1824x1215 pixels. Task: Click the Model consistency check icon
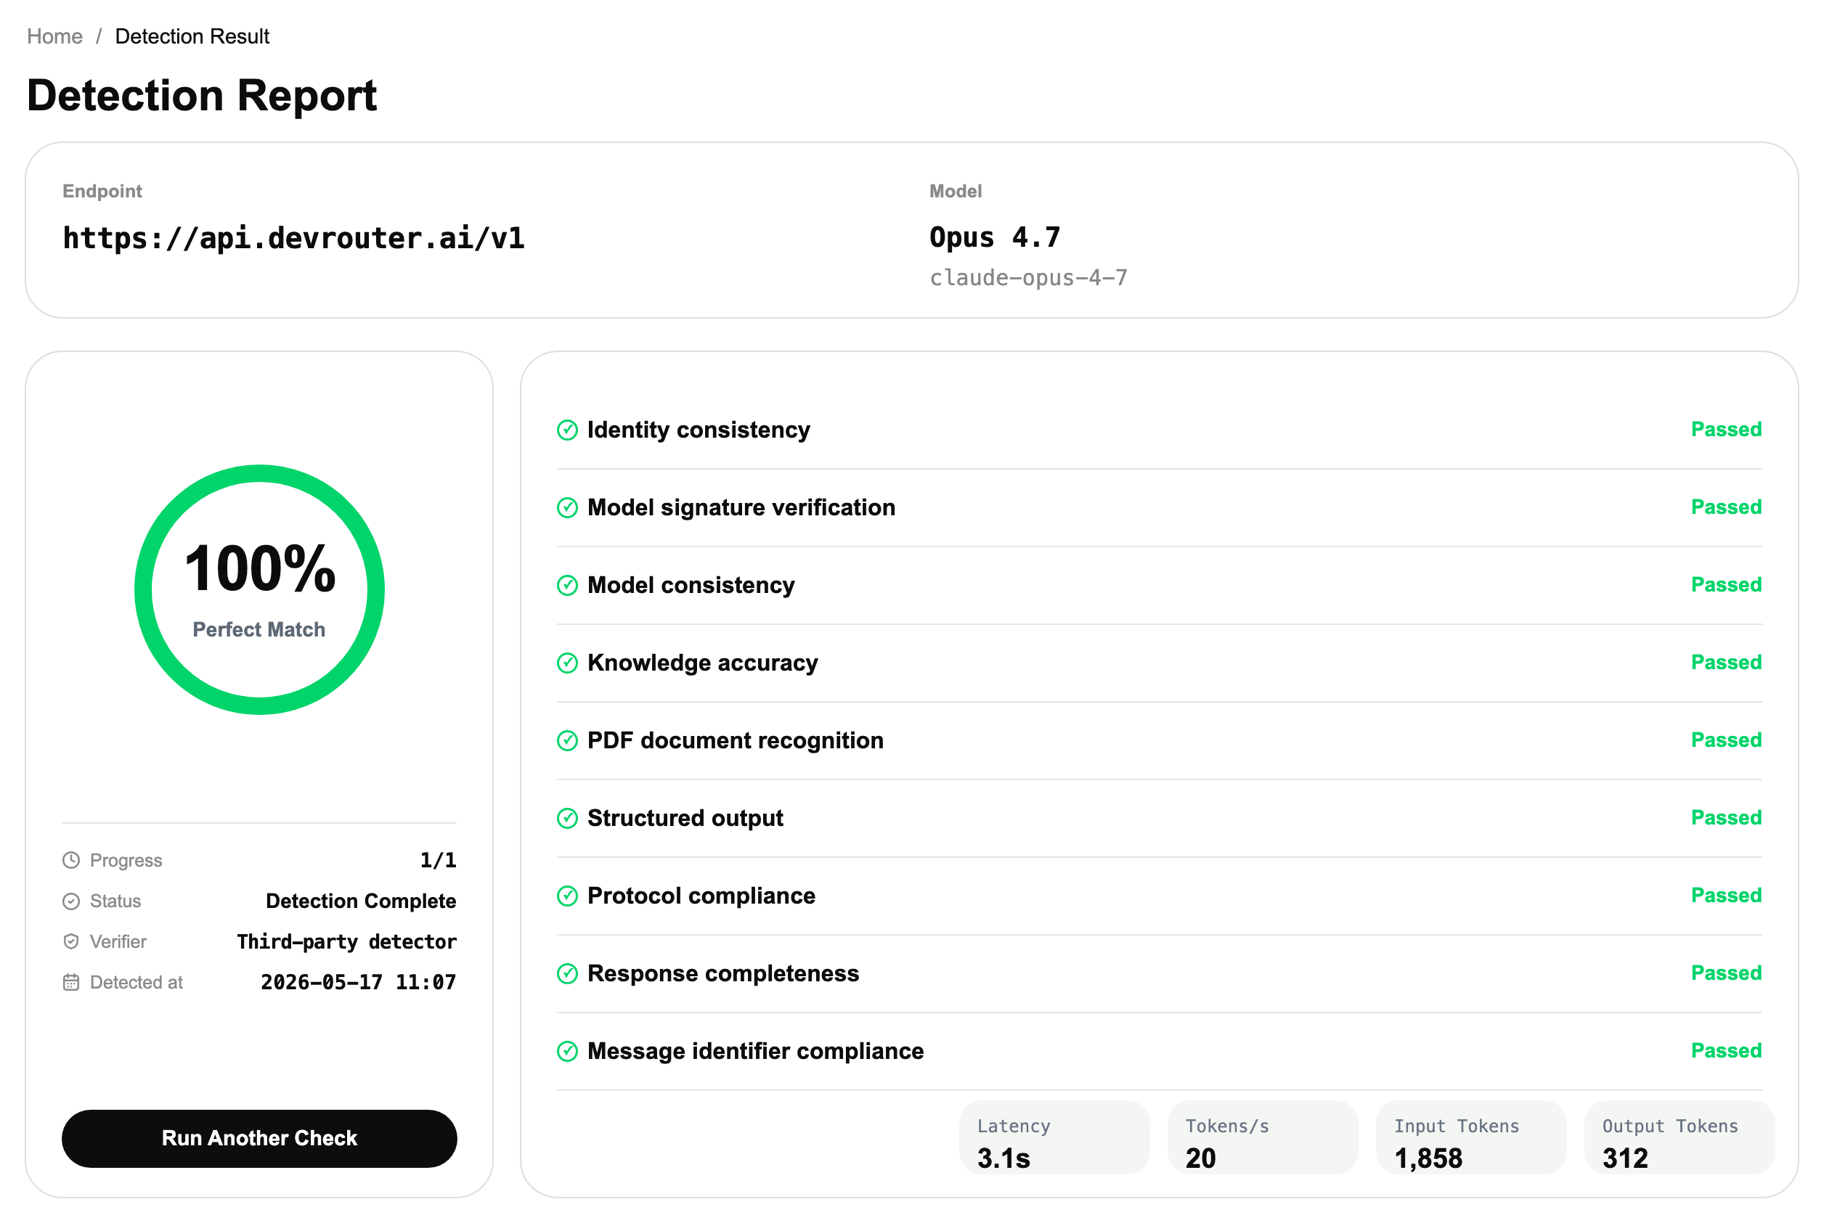click(x=567, y=585)
